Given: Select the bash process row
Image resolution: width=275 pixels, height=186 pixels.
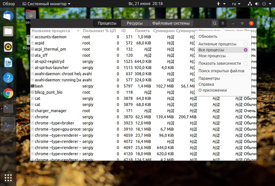Looking at the screenshot, I should 143,86.
